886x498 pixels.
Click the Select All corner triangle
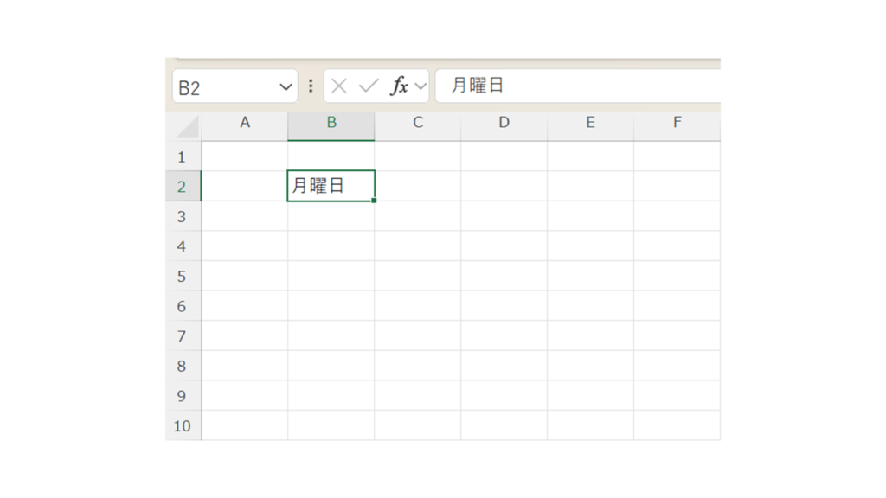(x=187, y=128)
